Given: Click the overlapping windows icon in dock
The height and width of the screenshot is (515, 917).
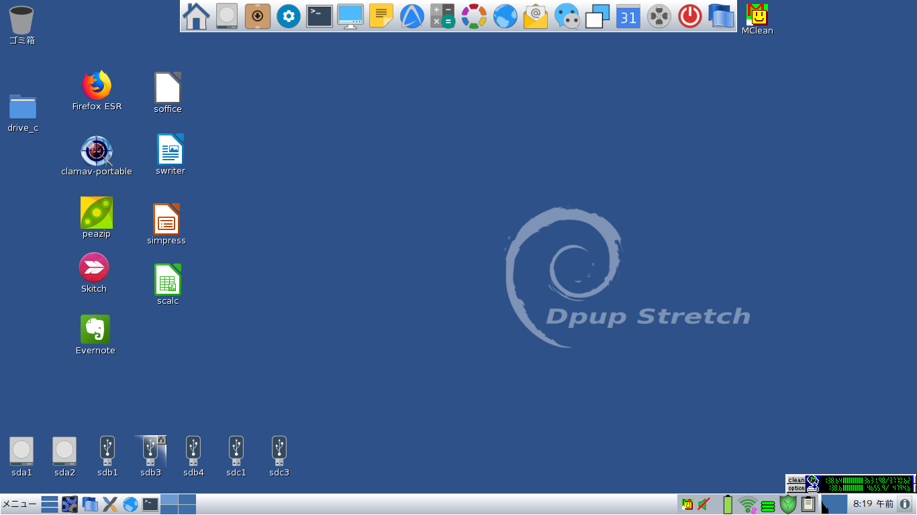Looking at the screenshot, I should [597, 16].
